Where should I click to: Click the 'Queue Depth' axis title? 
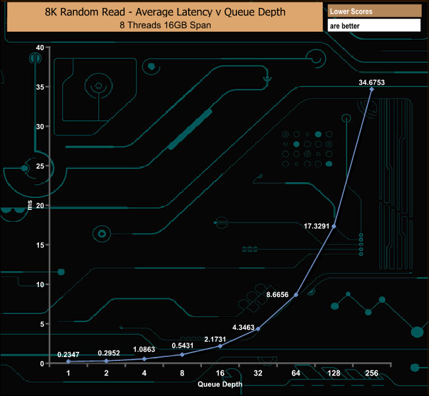click(220, 384)
